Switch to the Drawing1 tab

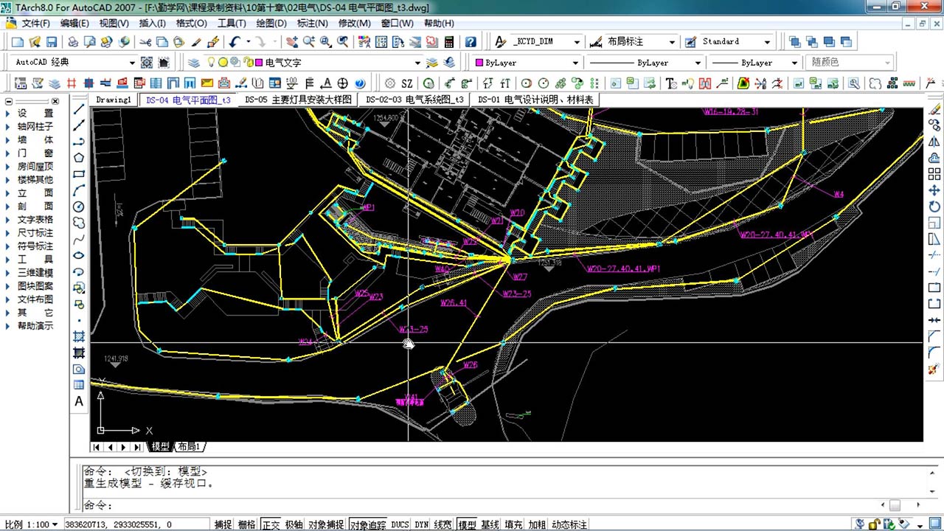[x=114, y=100]
